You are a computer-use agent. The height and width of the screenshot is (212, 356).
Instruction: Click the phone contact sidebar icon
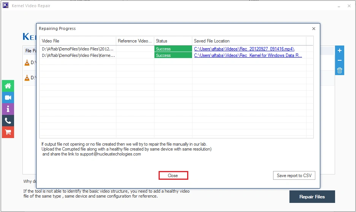[x=8, y=121]
